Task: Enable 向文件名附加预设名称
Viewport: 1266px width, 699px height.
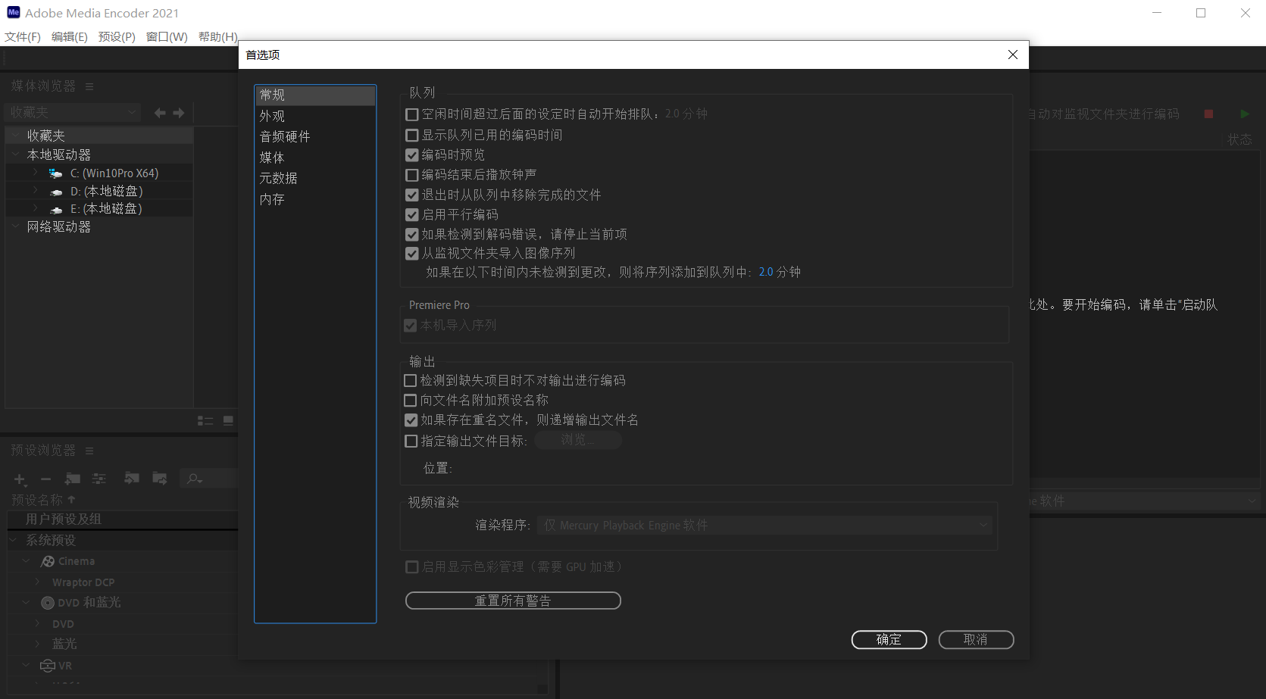Action: coord(410,400)
